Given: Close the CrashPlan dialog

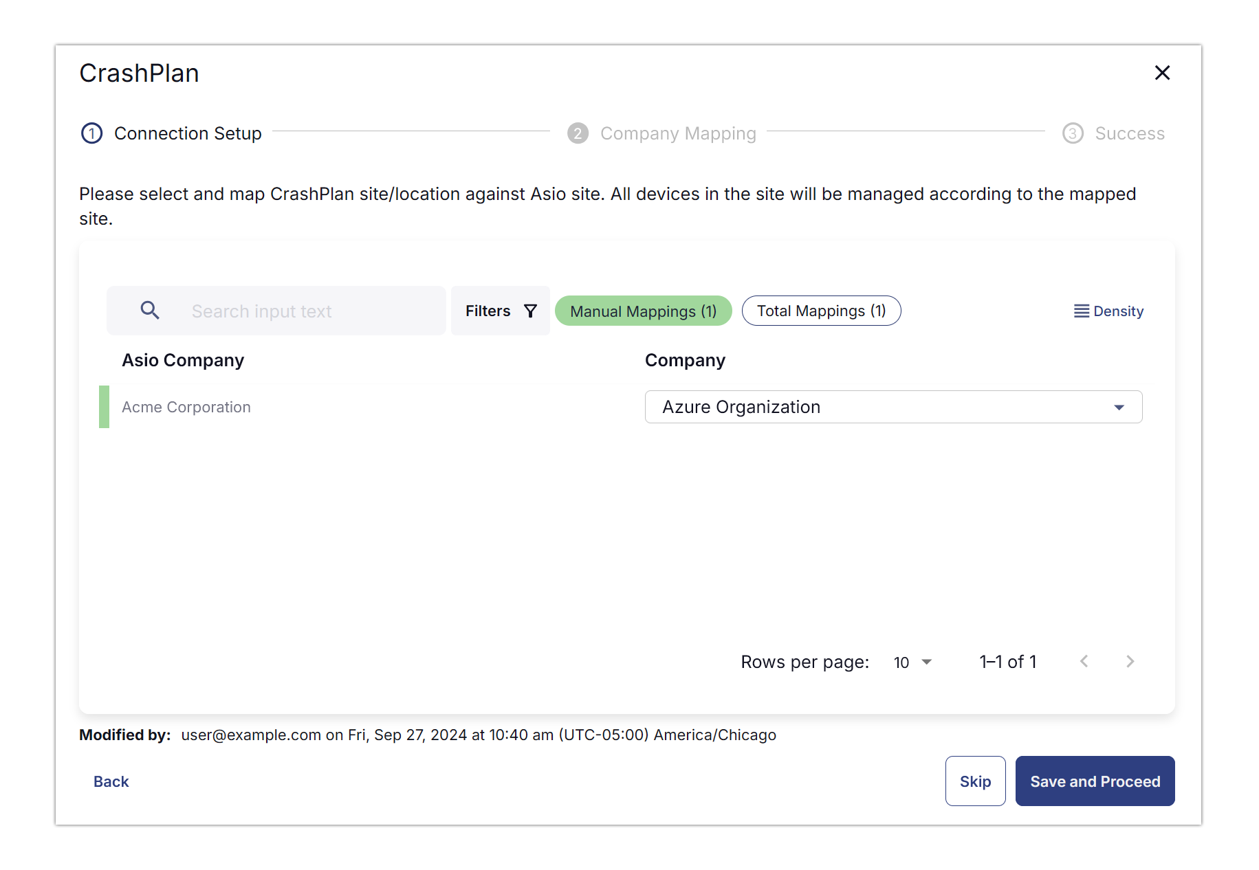Looking at the screenshot, I should pyautogui.click(x=1162, y=73).
